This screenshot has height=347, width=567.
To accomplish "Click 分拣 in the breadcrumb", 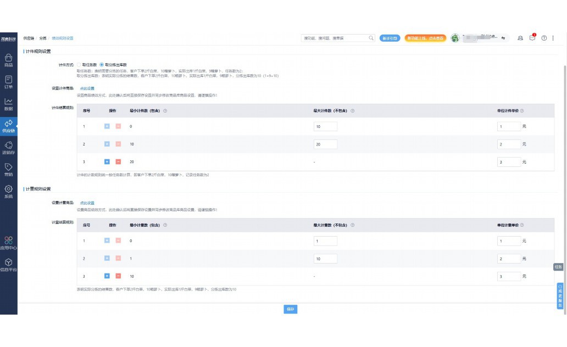I will point(43,38).
